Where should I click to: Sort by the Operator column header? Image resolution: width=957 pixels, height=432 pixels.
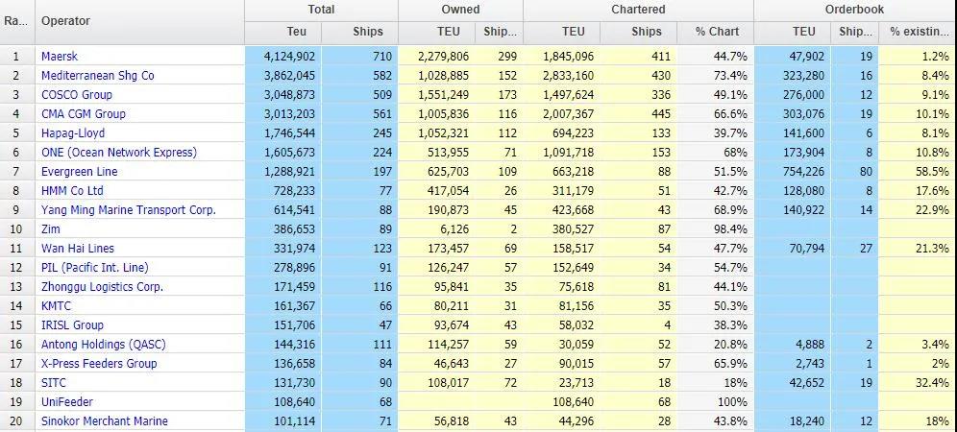tap(66, 20)
